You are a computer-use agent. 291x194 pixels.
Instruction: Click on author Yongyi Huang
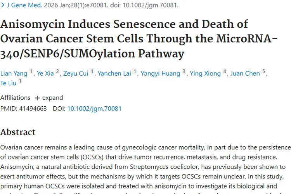(160, 74)
